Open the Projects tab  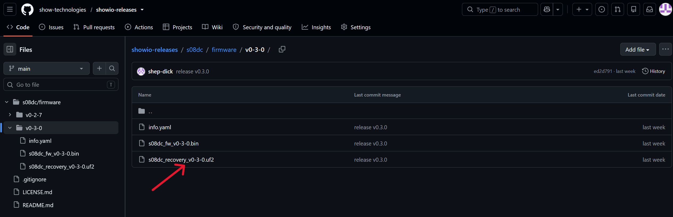coord(177,27)
